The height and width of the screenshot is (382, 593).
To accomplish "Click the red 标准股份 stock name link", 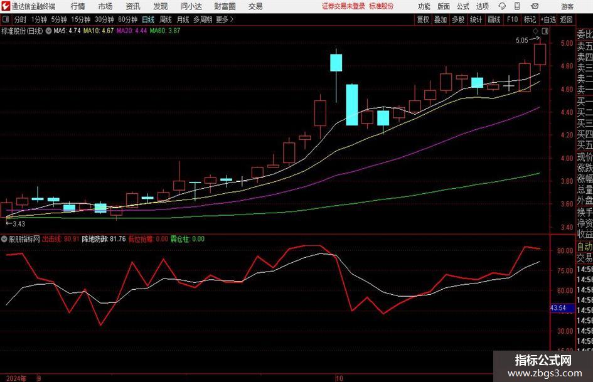I will pyautogui.click(x=382, y=6).
